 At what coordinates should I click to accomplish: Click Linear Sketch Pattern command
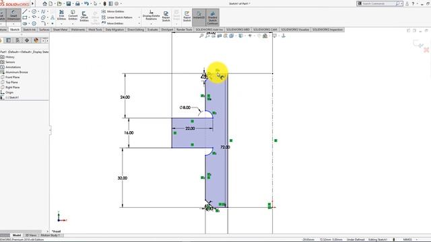tap(117, 17)
